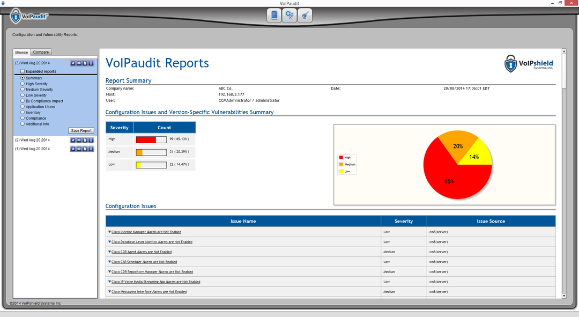Select report (2) Wed Aug 20 2014
579x317 pixels.
tap(33, 140)
